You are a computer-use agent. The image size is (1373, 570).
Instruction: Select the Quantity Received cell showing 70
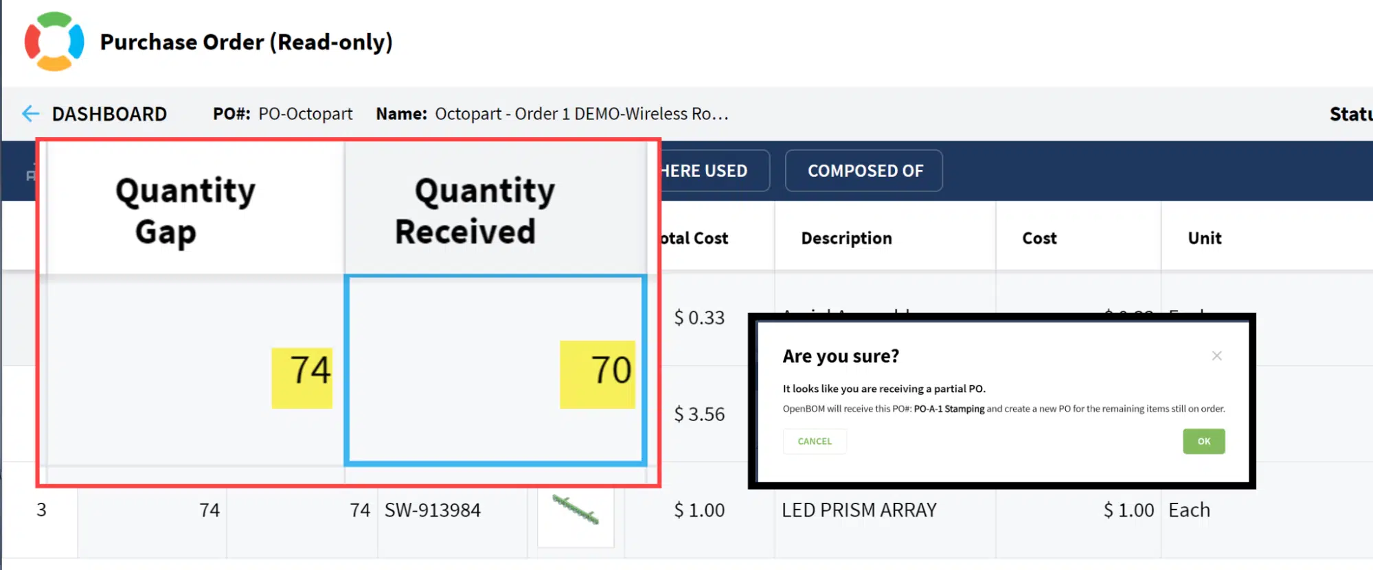pyautogui.click(x=495, y=370)
